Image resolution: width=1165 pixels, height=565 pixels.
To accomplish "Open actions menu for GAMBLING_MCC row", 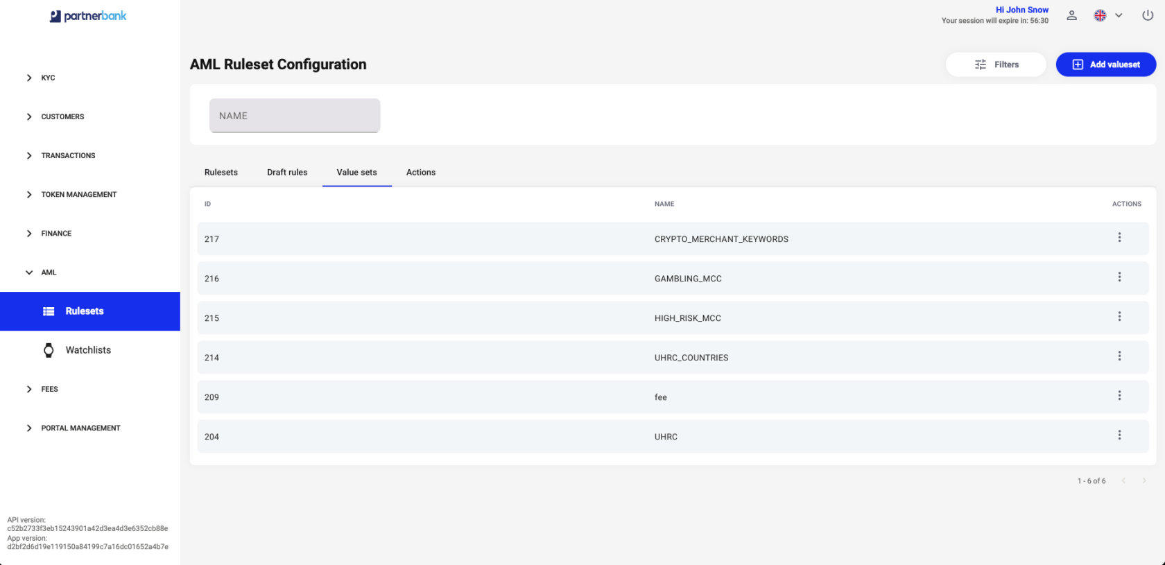I will click(x=1119, y=277).
